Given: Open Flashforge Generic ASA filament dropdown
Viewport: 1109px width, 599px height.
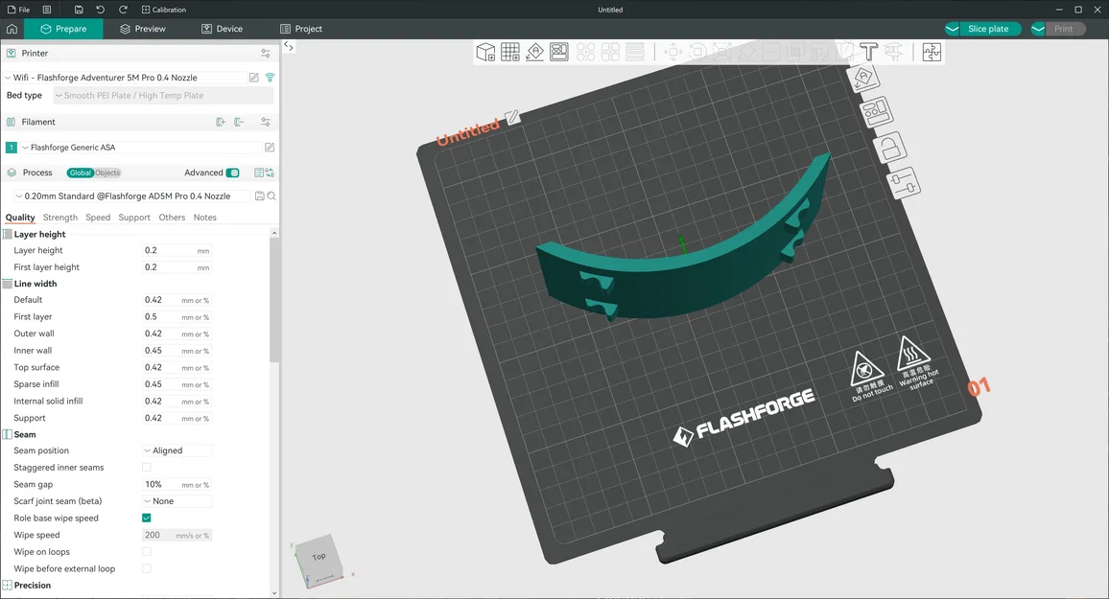Looking at the screenshot, I should [x=141, y=148].
